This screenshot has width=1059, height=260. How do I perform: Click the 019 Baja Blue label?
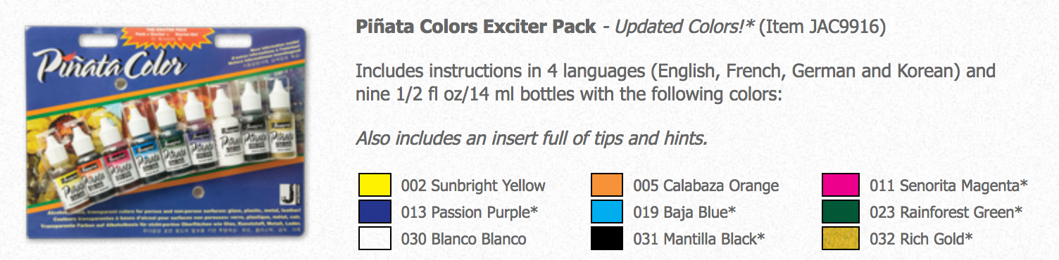pos(685,213)
